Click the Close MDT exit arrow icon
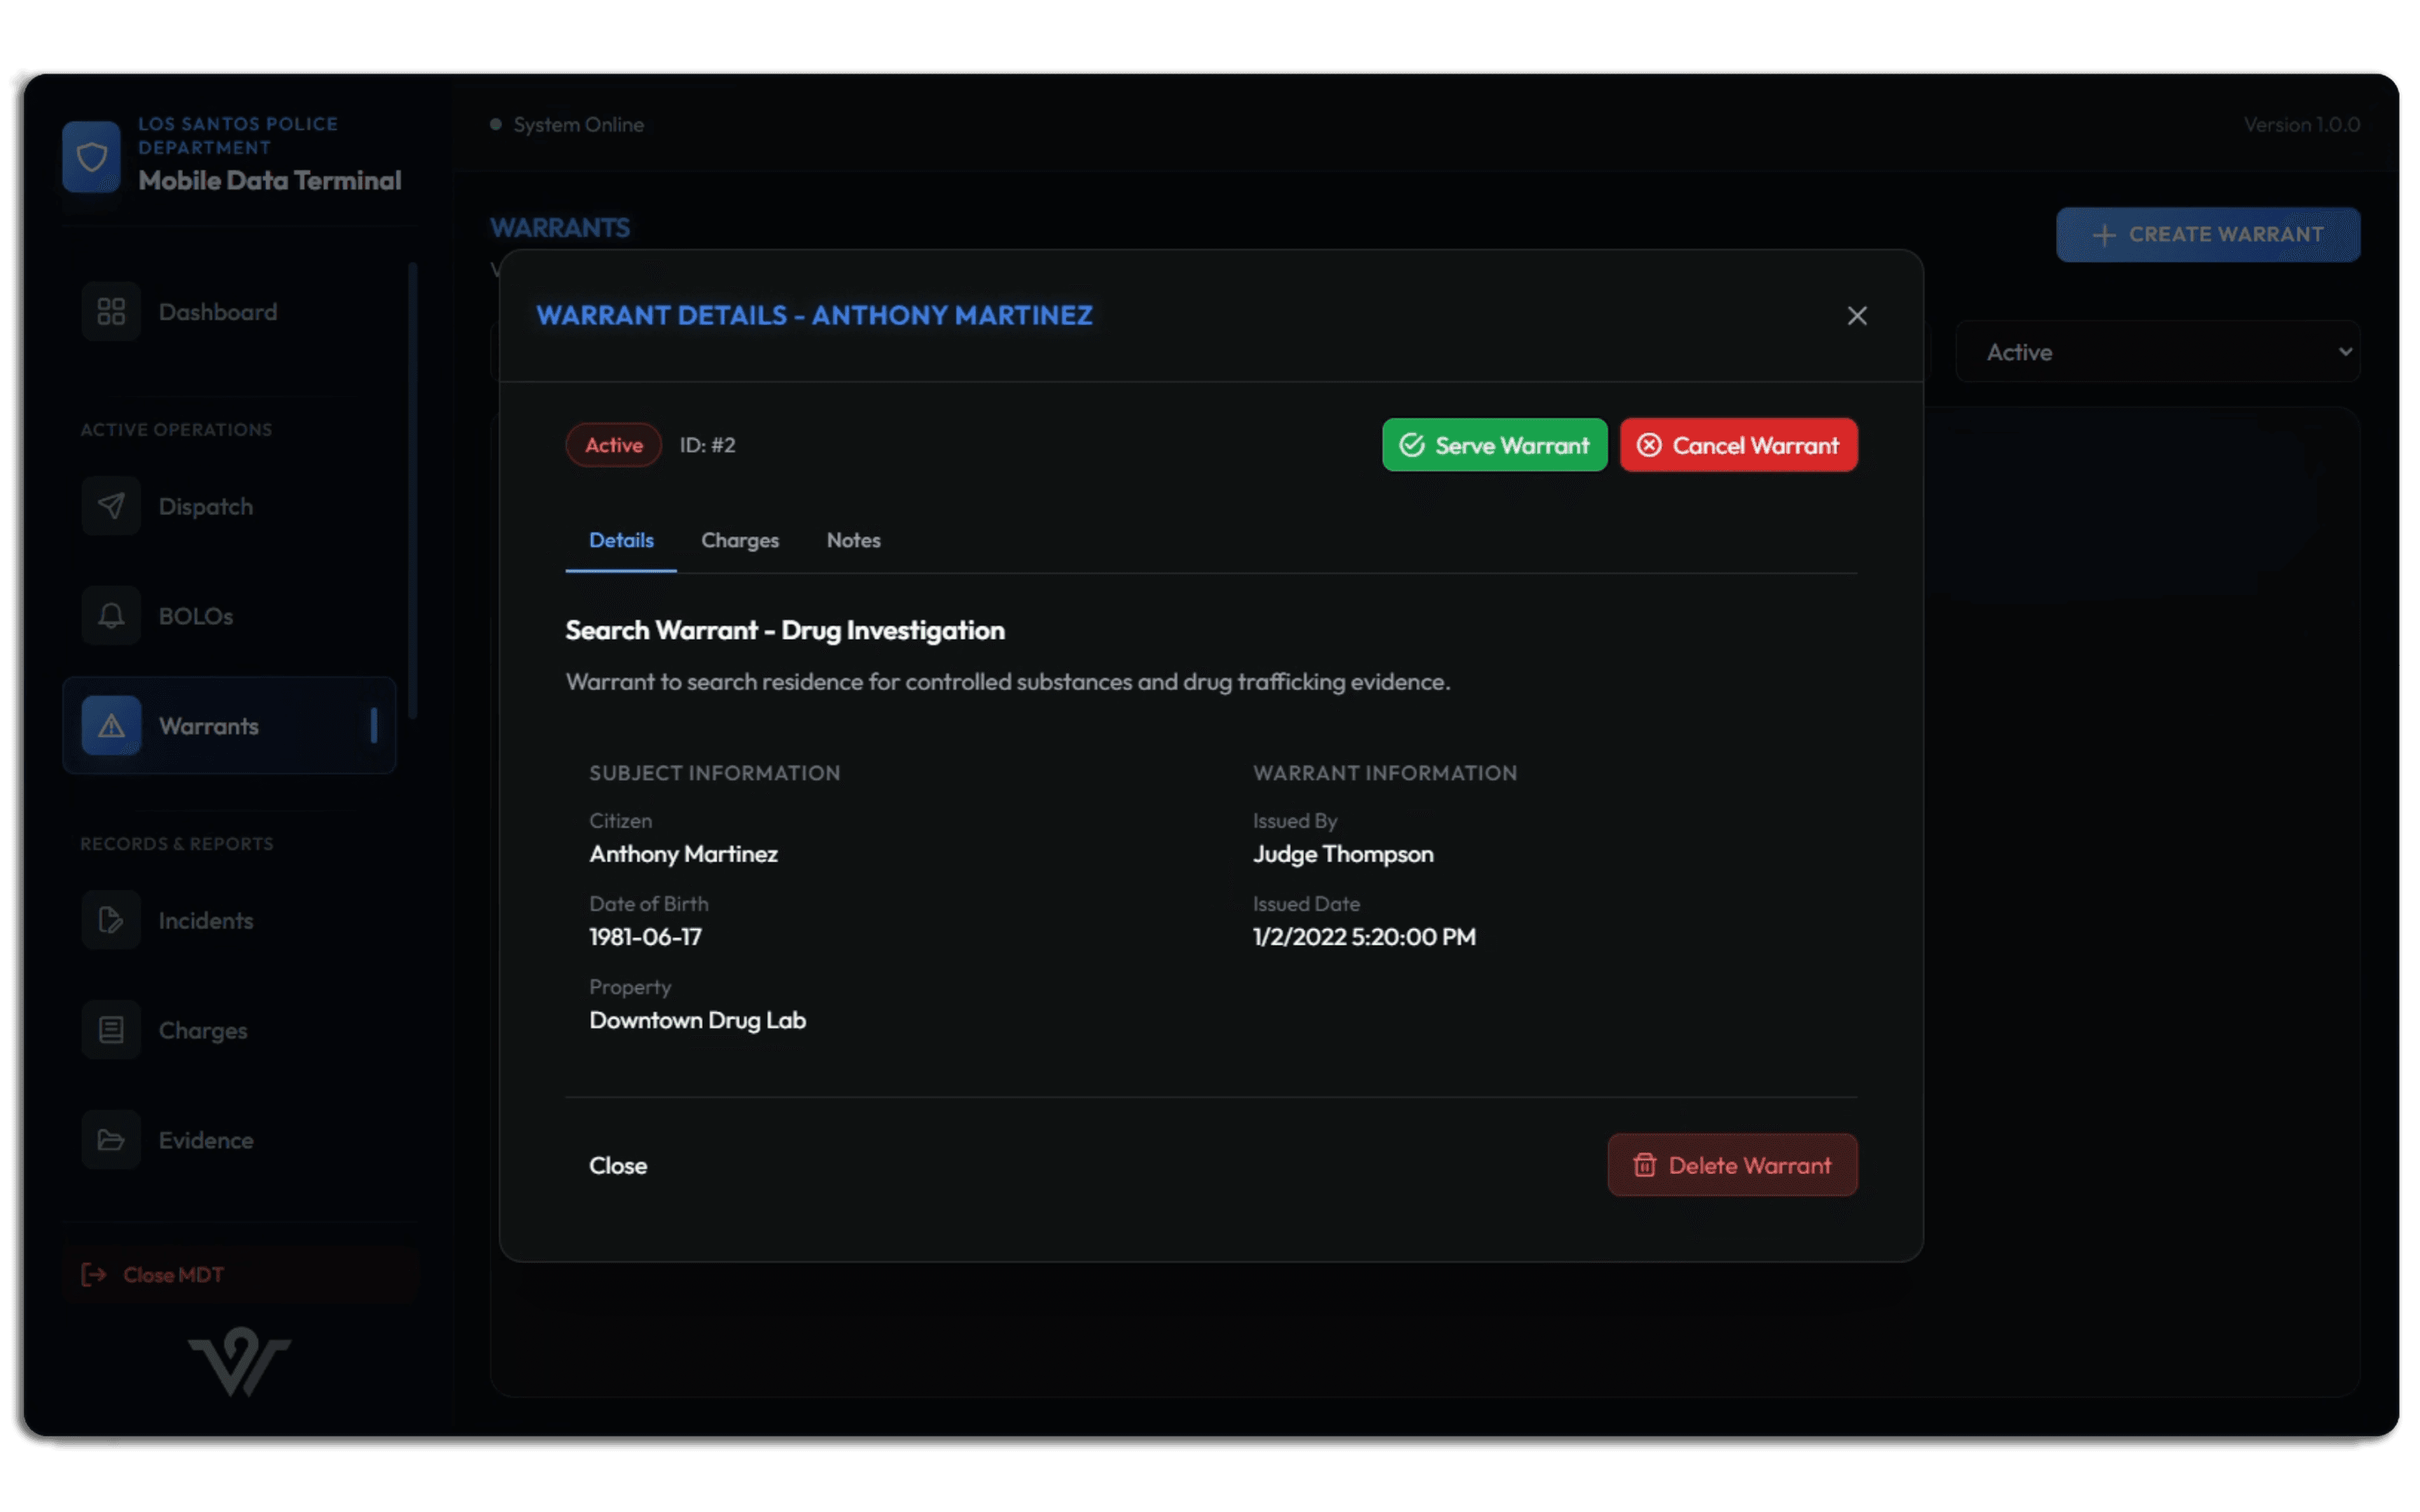Viewport: 2420px width, 1512px height. [93, 1275]
